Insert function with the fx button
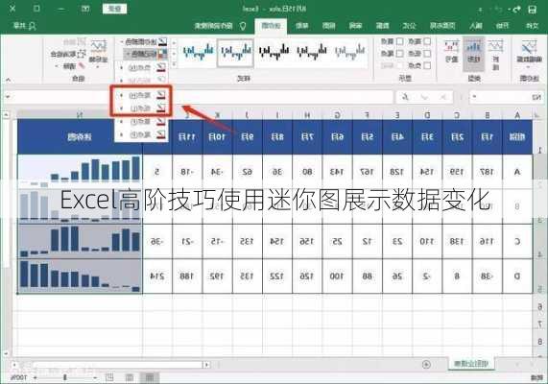The height and width of the screenshot is (384, 548). [405, 97]
